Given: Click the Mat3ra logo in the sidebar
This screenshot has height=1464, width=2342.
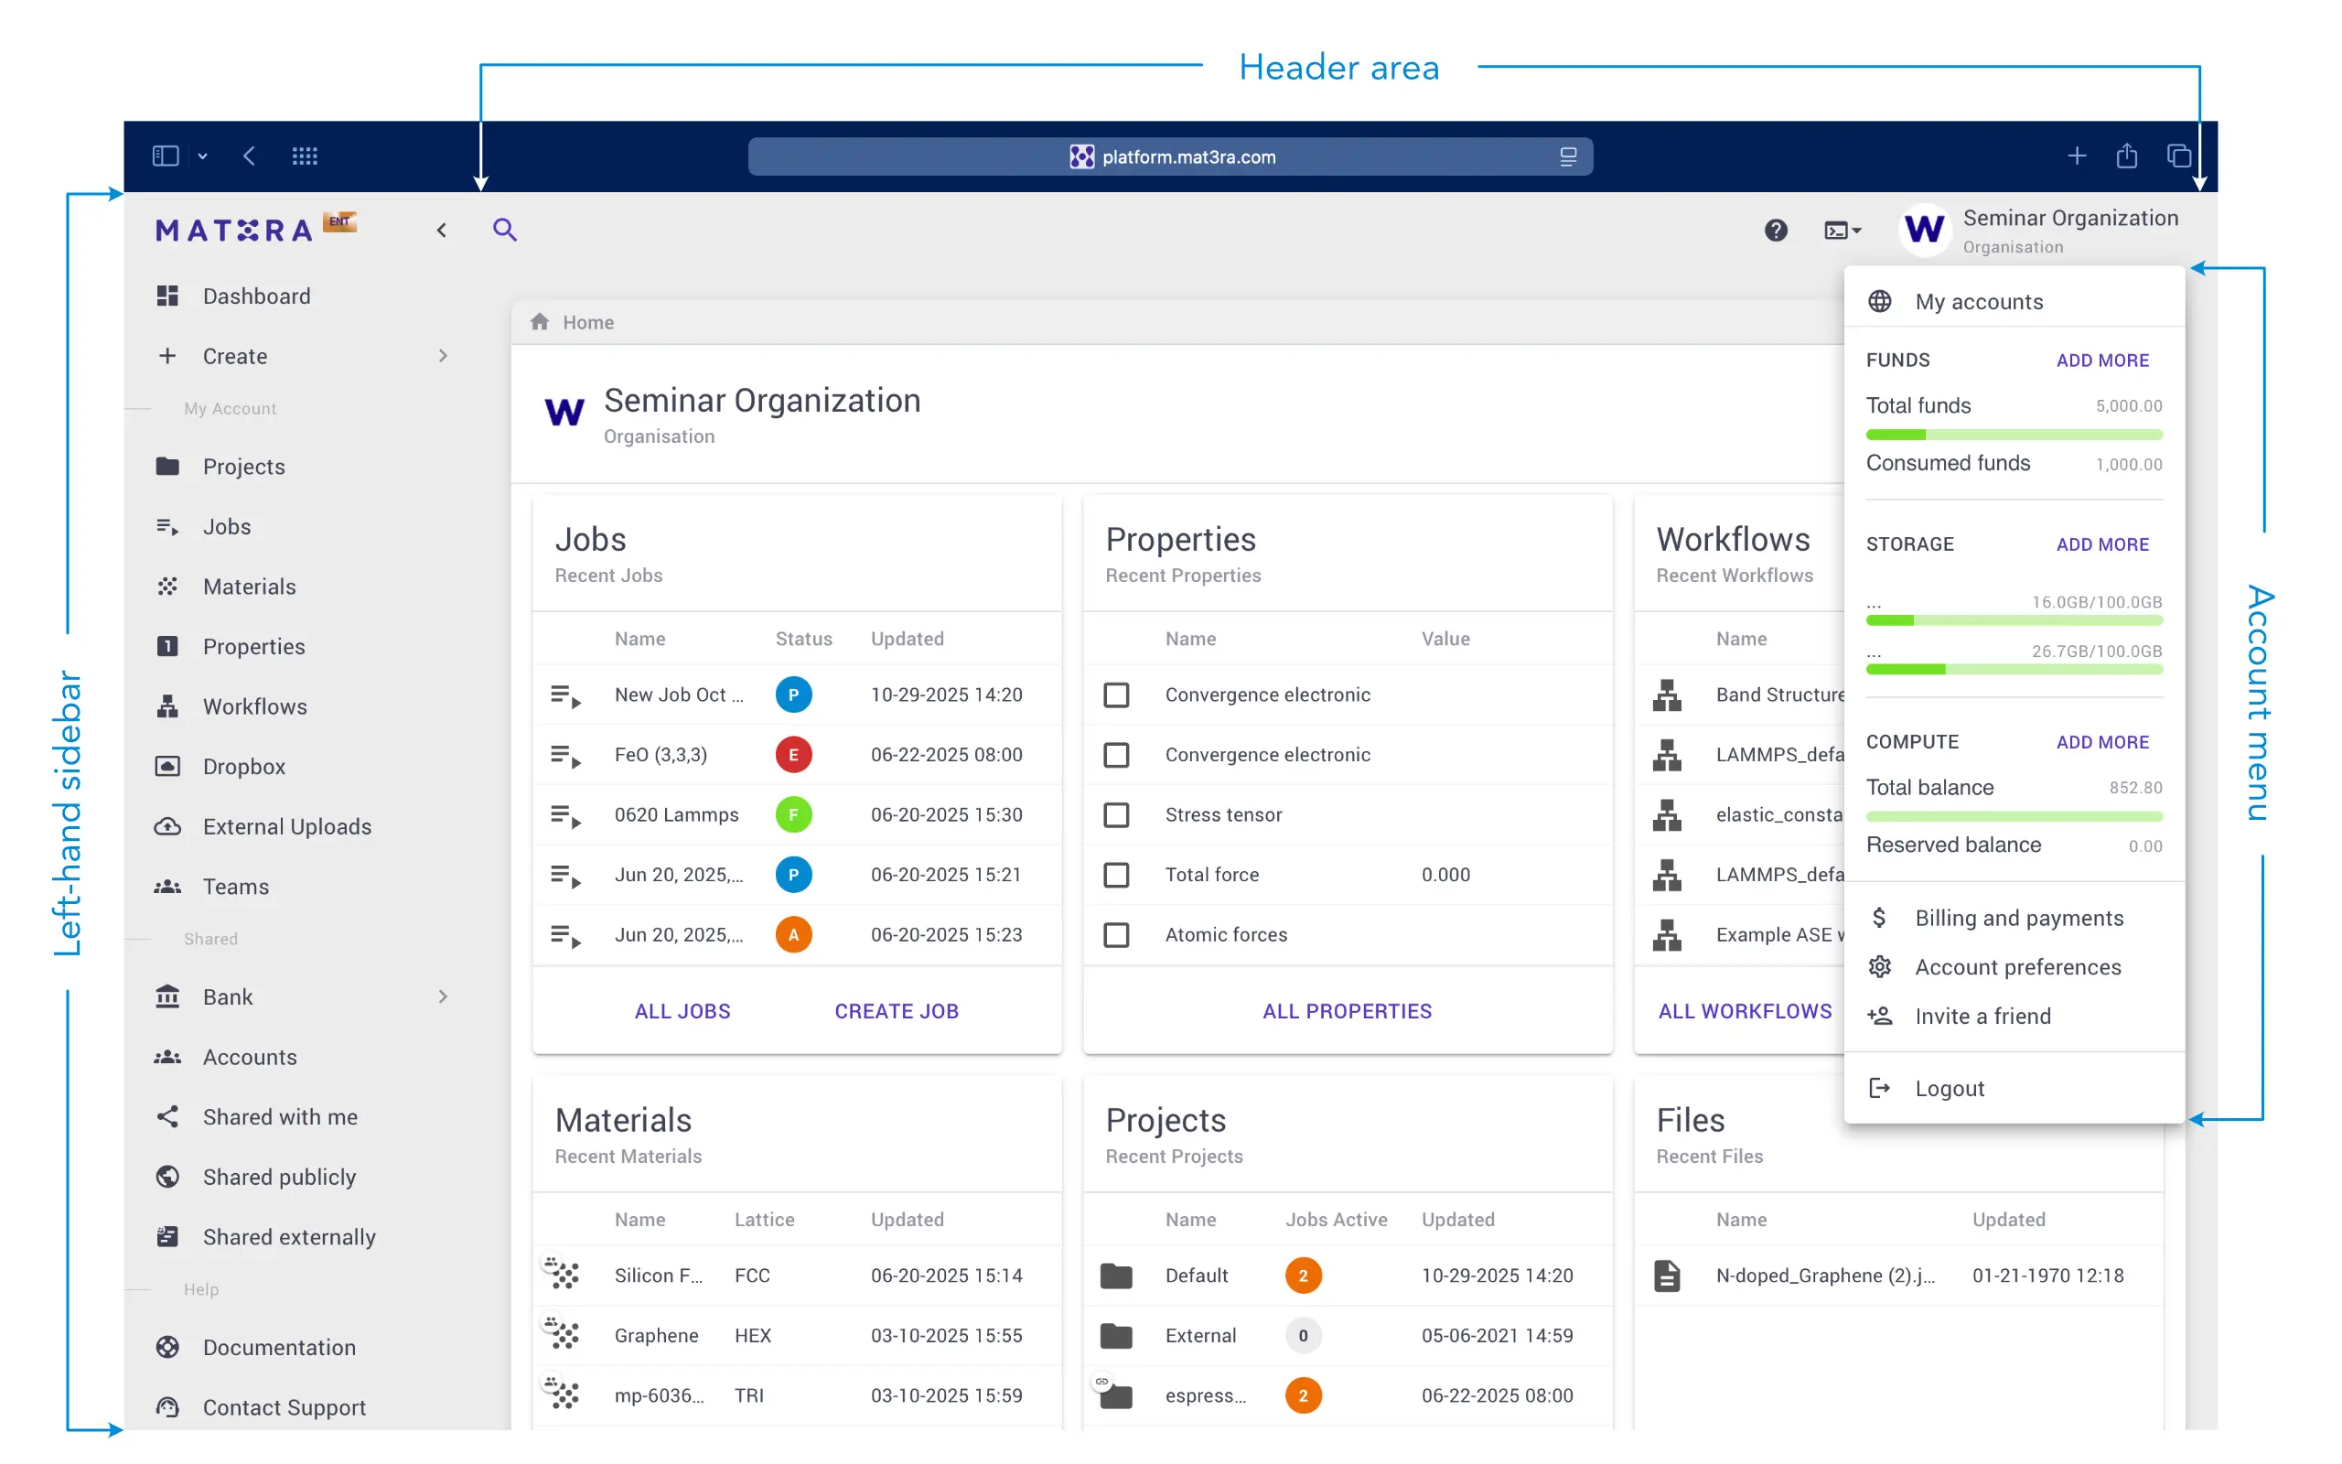Looking at the screenshot, I should pyautogui.click(x=235, y=229).
